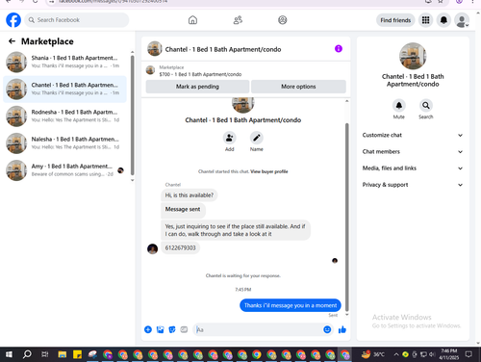The image size is (481, 362).
Task: Click Mark as pending button
Action: point(197,87)
